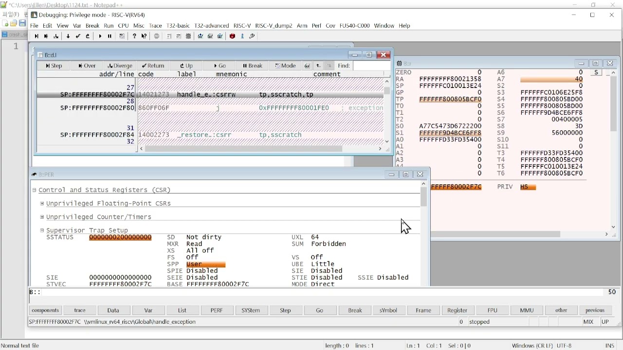Open settings with the wrench icon
This screenshot has height=350, width=623.
[x=252, y=36]
